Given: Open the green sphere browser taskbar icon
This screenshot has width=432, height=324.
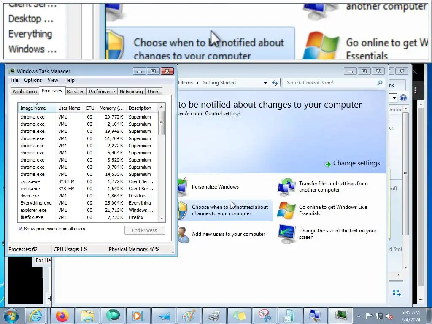Looking at the screenshot, I should click(113, 316).
